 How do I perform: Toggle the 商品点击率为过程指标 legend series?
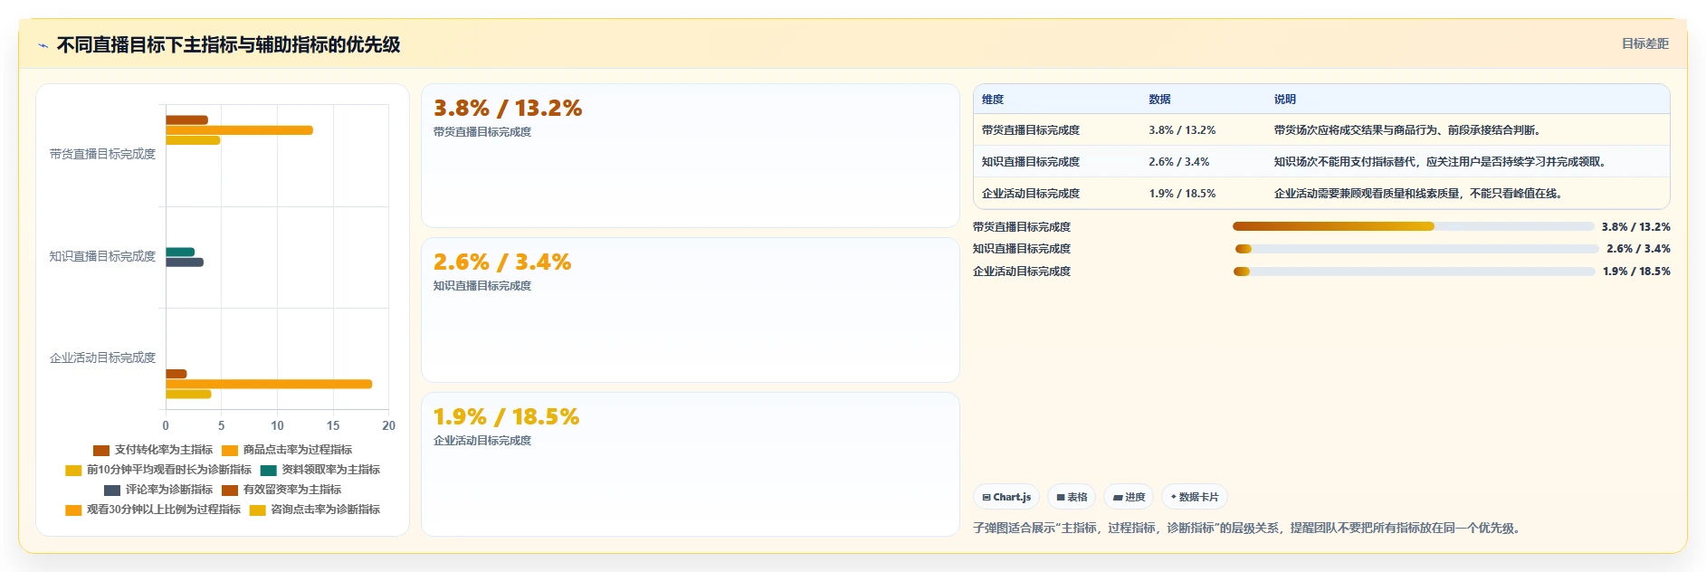click(x=287, y=450)
